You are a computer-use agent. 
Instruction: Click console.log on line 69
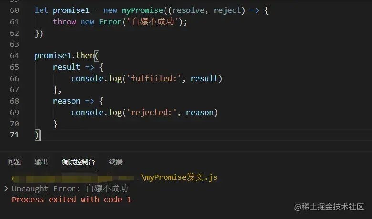pyautogui.click(x=96, y=113)
